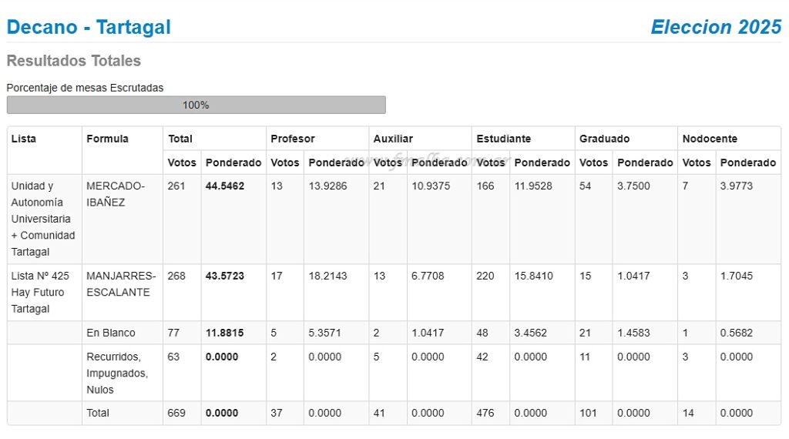This screenshot has width=789, height=439.
Task: Select the Resultados Totales subheading
Action: (73, 61)
